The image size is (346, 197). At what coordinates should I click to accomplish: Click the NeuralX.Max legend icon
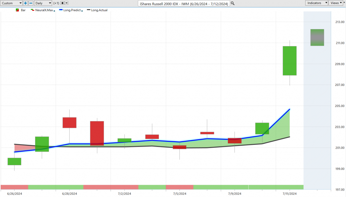[x=32, y=10]
